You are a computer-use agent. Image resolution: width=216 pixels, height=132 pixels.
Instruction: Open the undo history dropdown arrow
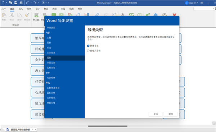[31, 3]
